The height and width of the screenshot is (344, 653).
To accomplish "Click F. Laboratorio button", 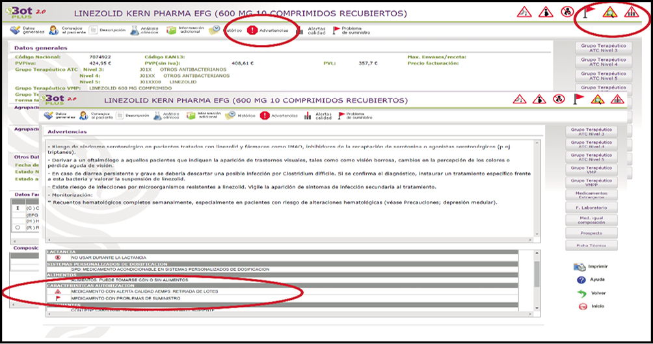I will [x=591, y=207].
